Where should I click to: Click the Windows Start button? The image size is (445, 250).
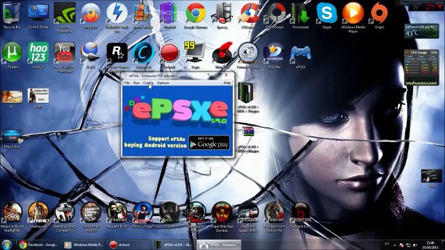point(6,245)
